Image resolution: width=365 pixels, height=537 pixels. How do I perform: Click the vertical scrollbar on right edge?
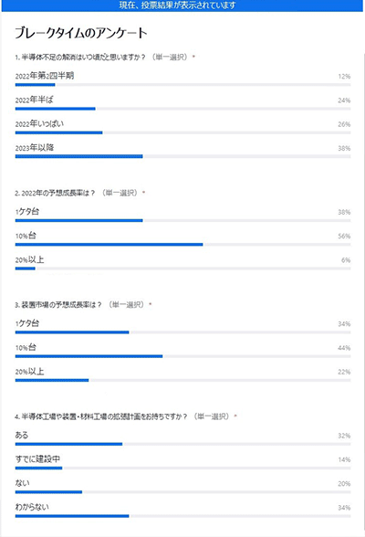click(364, 291)
